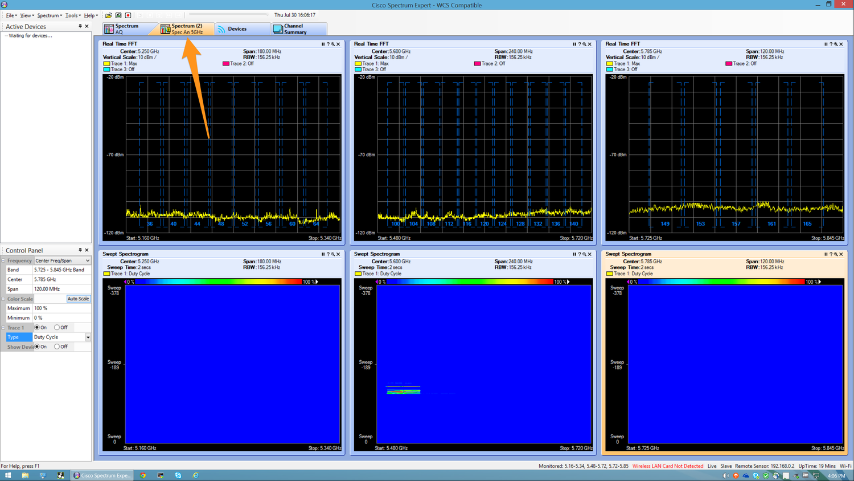Pause the Real Time FFT plot centered at 5.600 GHz
Screen dimensions: 854x481
pos(574,44)
